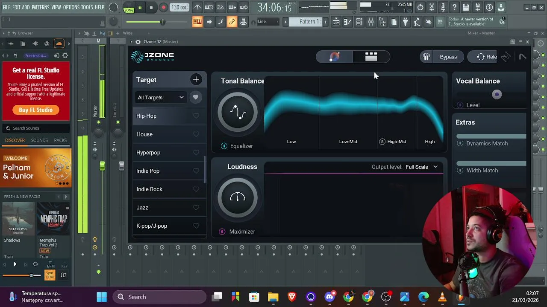The height and width of the screenshot is (307, 547).
Task: Click the save project floppy disk icon
Action: [466, 8]
